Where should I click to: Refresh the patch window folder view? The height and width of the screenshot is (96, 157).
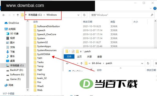tap(148, 63)
